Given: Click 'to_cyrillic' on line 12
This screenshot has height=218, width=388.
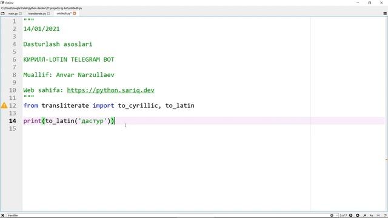Looking at the screenshot, I should 138,105.
